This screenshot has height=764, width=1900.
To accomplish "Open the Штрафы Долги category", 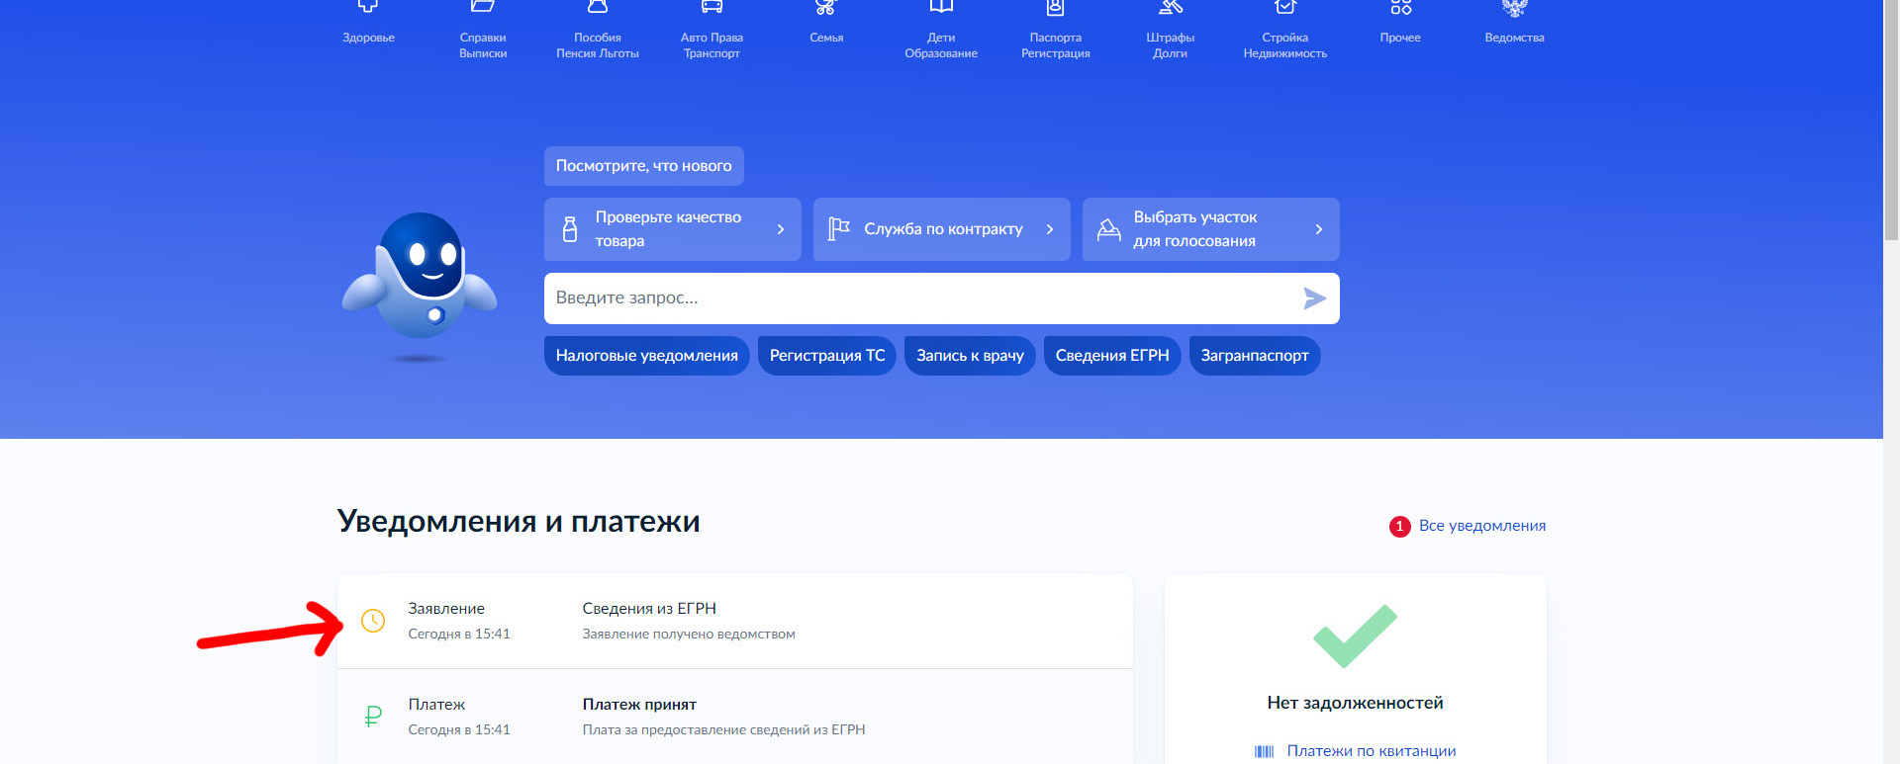I will tap(1171, 32).
